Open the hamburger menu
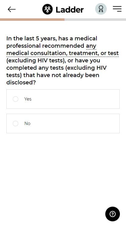 coord(117,9)
